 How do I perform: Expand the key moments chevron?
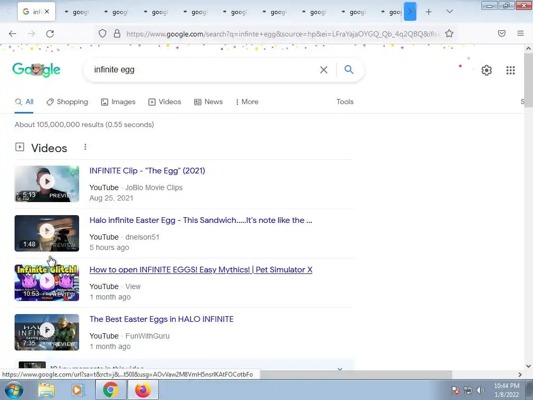339,368
